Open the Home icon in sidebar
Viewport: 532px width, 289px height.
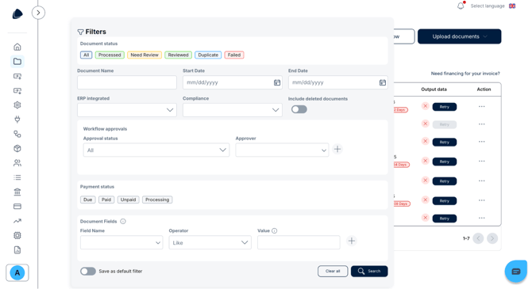pyautogui.click(x=17, y=47)
